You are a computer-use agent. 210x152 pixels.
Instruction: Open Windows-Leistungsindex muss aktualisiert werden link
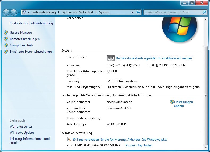point(154,58)
